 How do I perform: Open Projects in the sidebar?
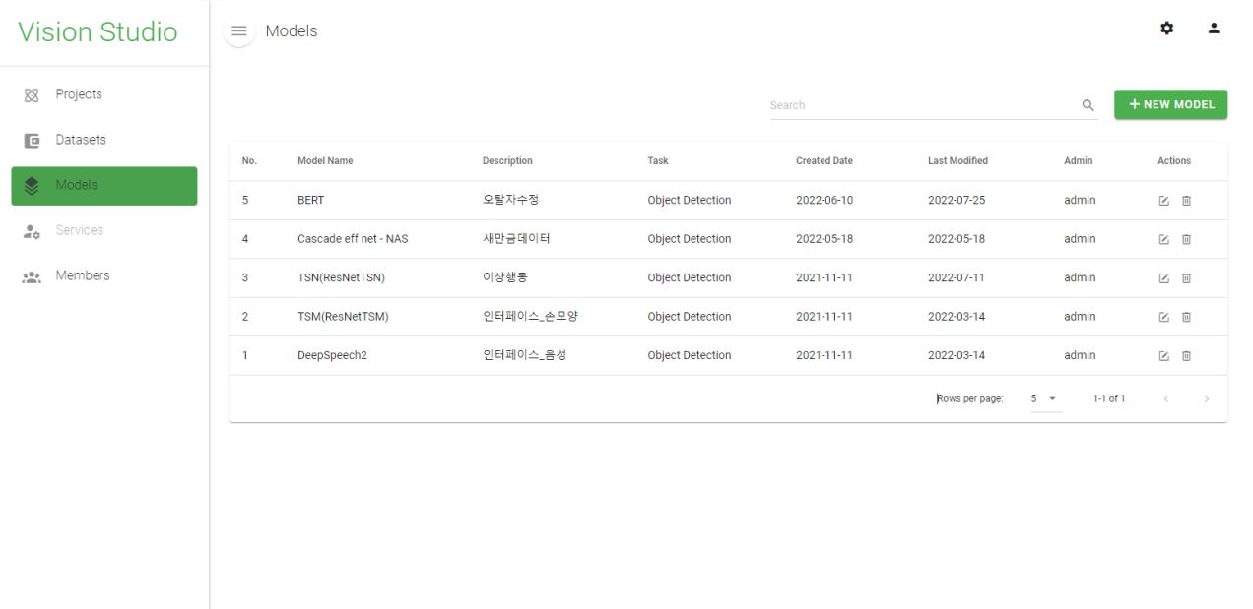coord(79,94)
